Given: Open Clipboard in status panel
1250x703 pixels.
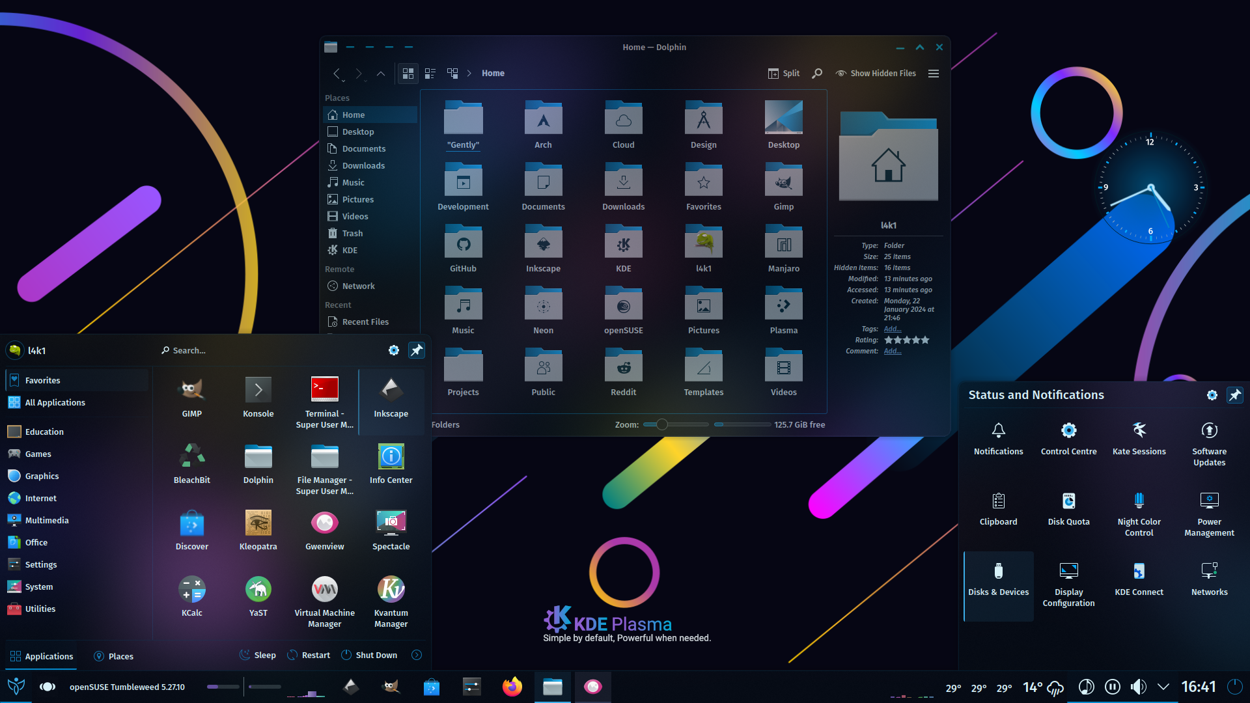Looking at the screenshot, I should [x=998, y=510].
